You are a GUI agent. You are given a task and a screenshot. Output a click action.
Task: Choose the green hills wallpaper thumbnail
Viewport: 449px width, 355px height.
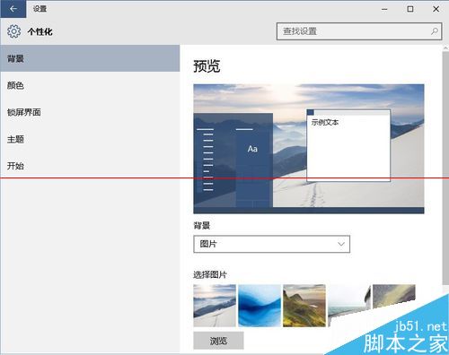coord(304,306)
